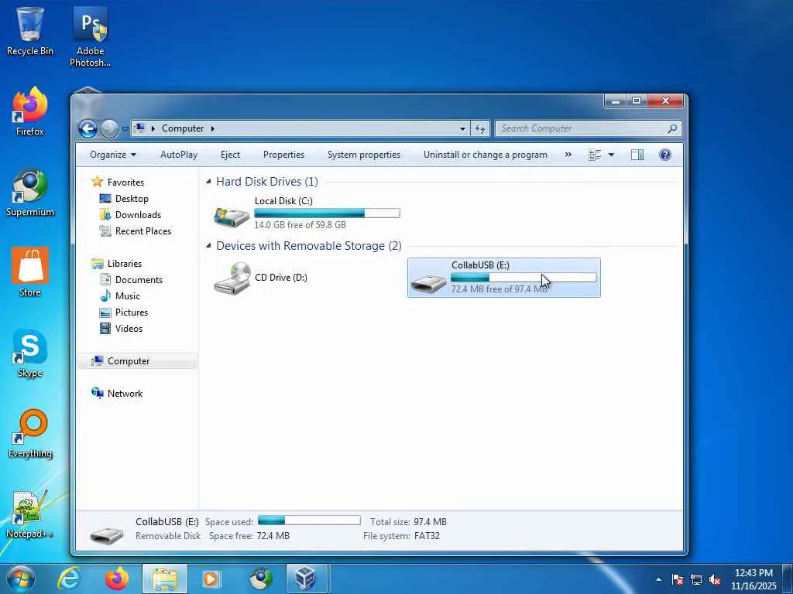
Task: Open Supermium from the taskbar
Action: pos(261,579)
